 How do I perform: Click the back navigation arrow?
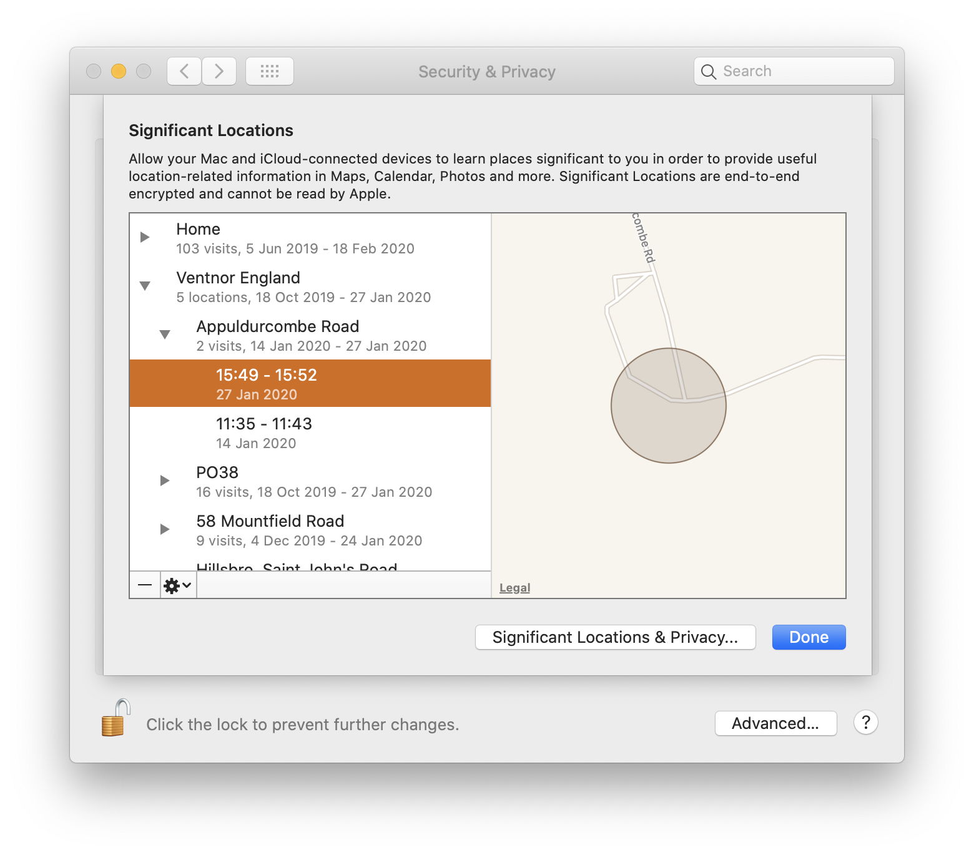click(x=184, y=71)
